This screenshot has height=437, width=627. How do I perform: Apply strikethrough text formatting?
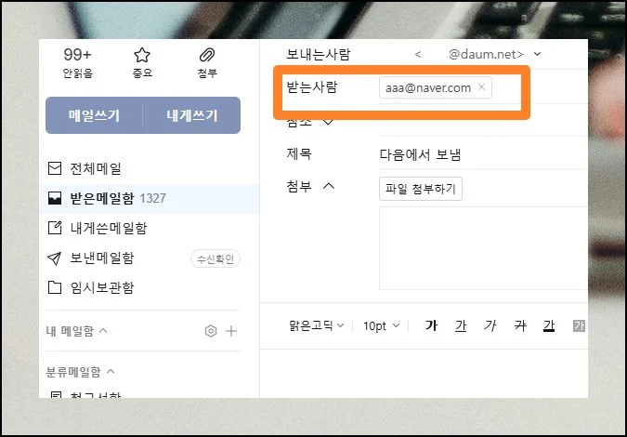click(520, 325)
